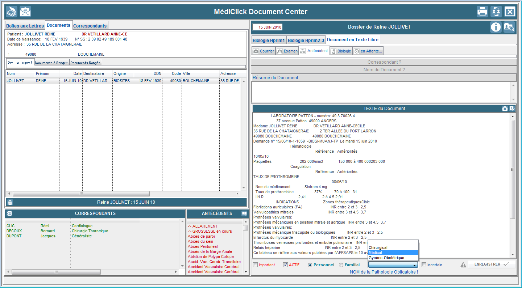Click the pathology type dropdown arrow
This screenshot has height=288, width=522.
414,265
